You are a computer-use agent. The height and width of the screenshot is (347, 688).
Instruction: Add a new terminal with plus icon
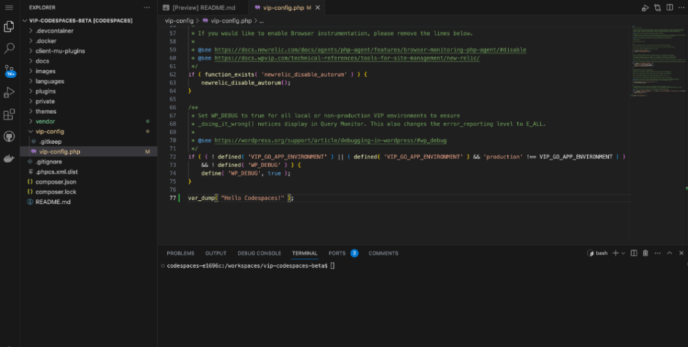(x=615, y=253)
